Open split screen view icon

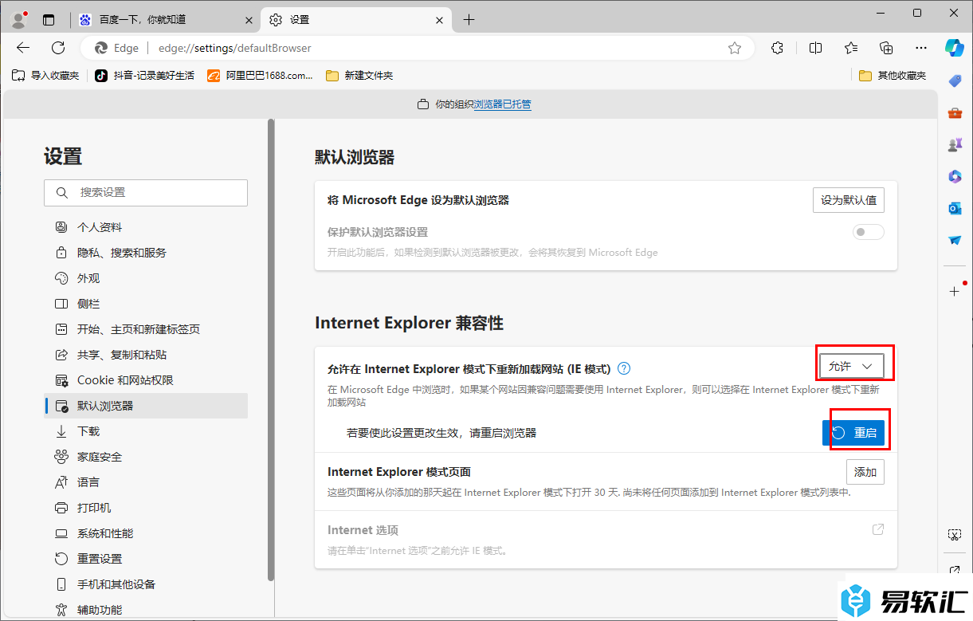815,48
